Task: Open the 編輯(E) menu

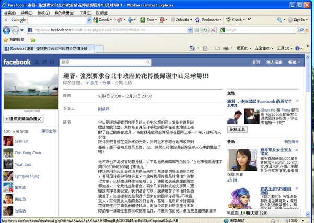Action: 27,13
